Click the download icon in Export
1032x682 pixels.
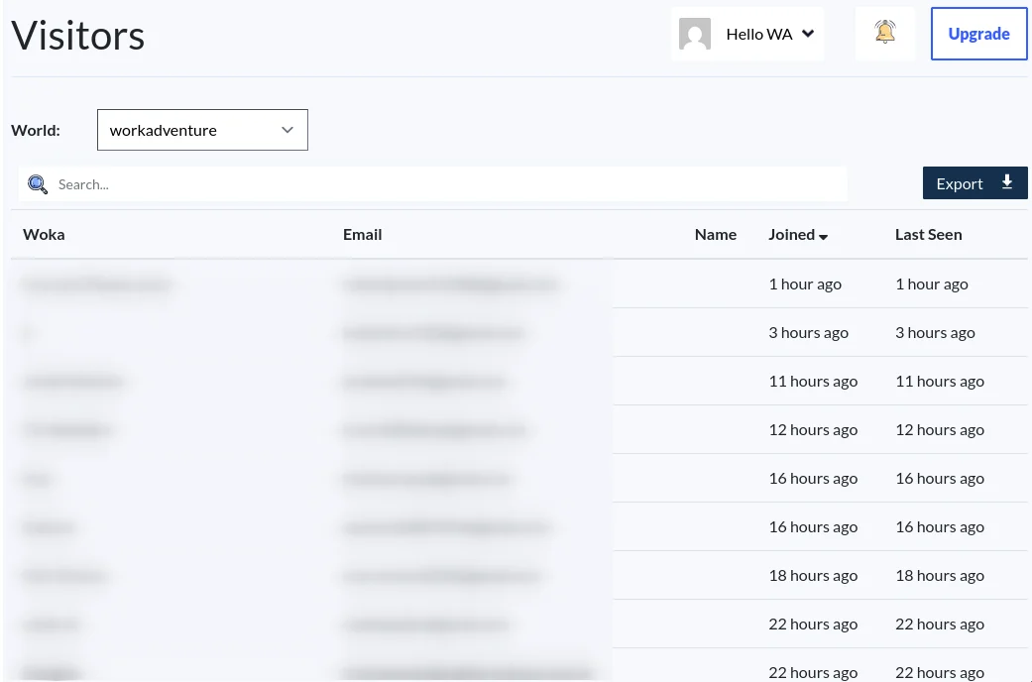tap(1007, 182)
